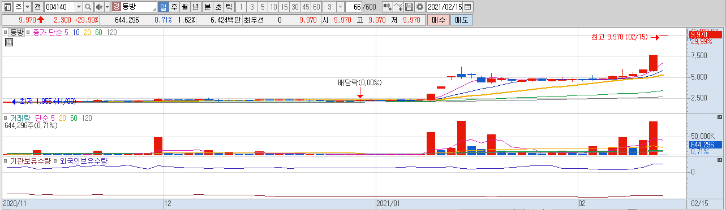
Task: Click the grid table icon under 동방 label
Action: 9,42
